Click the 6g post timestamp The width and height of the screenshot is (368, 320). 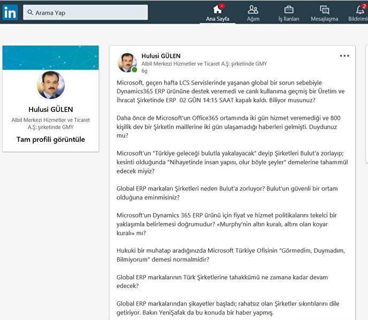(x=144, y=71)
